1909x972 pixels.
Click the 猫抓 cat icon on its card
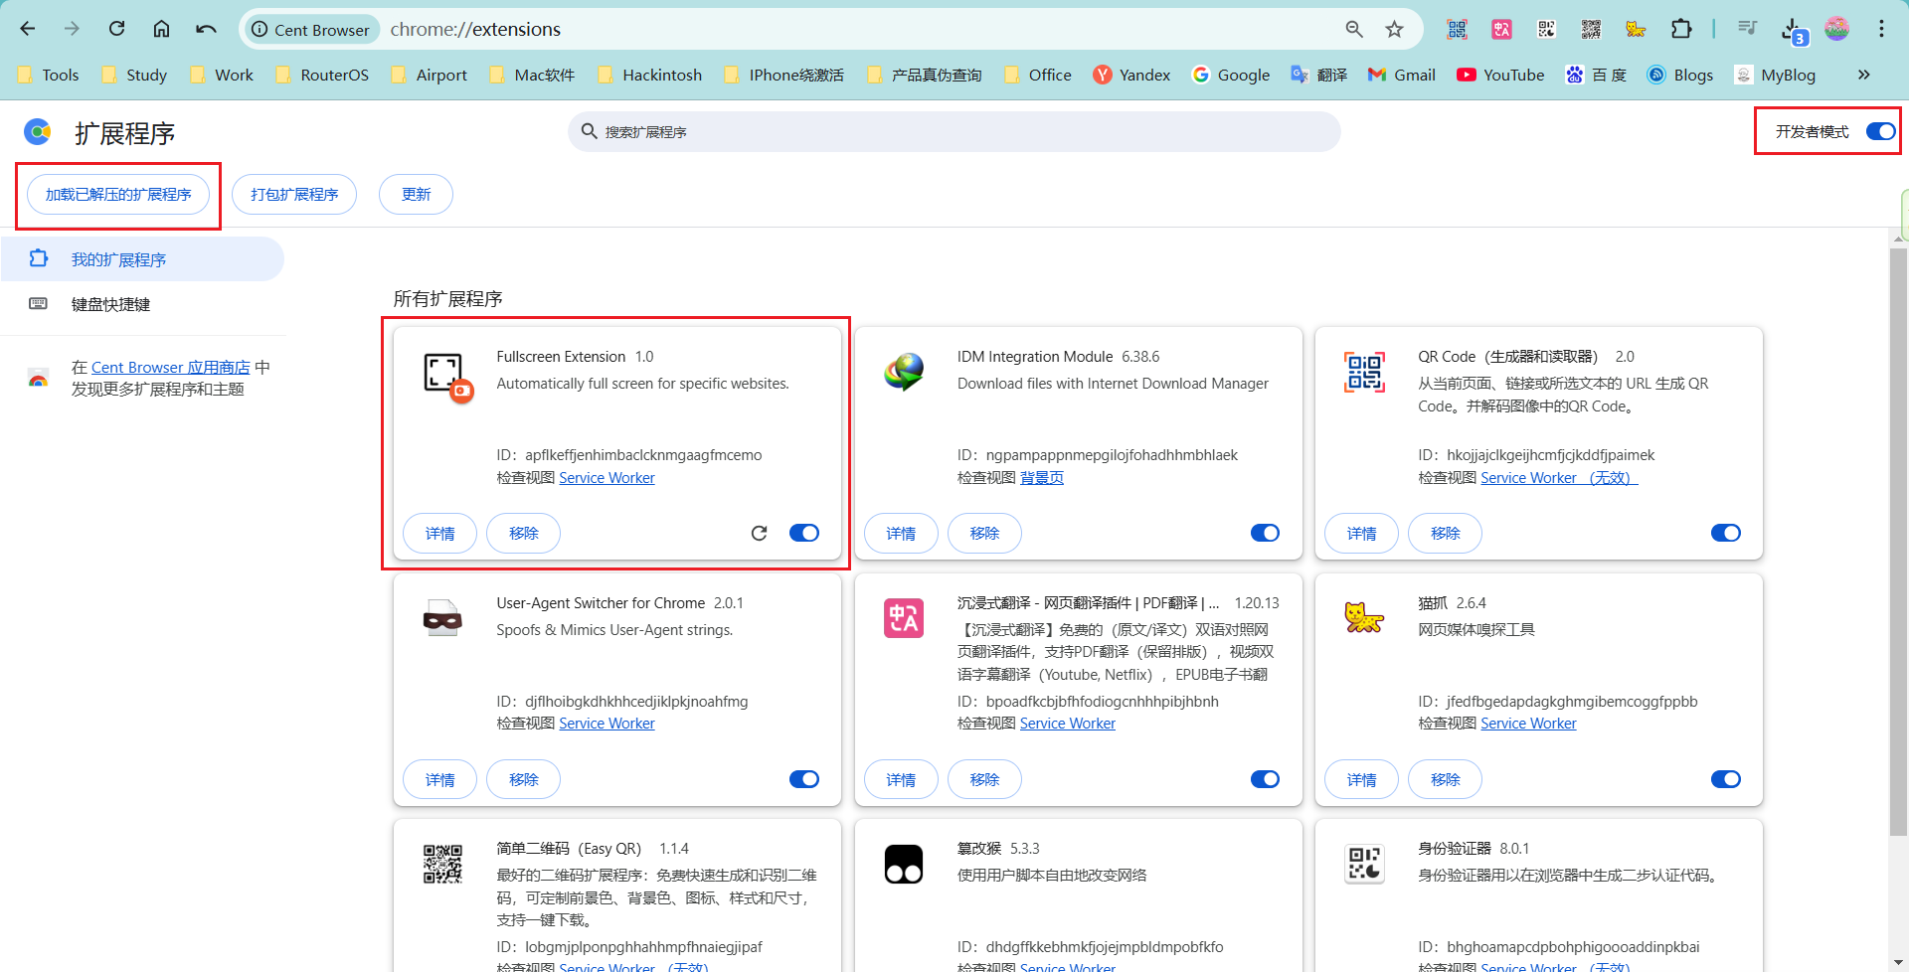tap(1364, 617)
